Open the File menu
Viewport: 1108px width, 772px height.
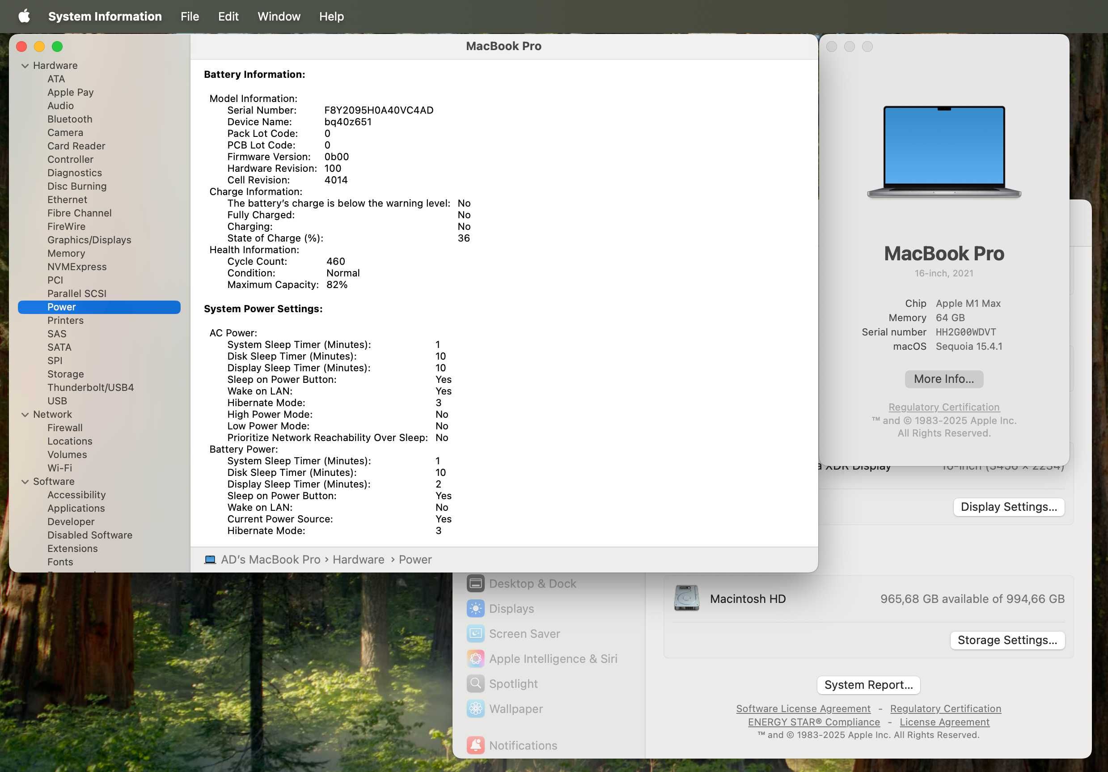(x=190, y=17)
